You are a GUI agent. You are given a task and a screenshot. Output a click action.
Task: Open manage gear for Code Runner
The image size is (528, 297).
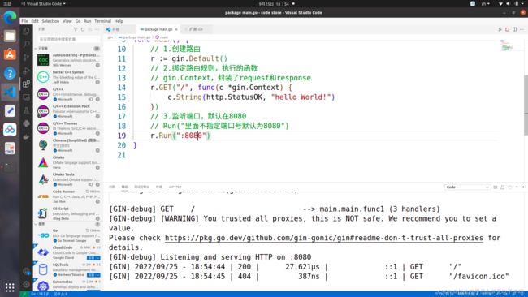[97, 201]
